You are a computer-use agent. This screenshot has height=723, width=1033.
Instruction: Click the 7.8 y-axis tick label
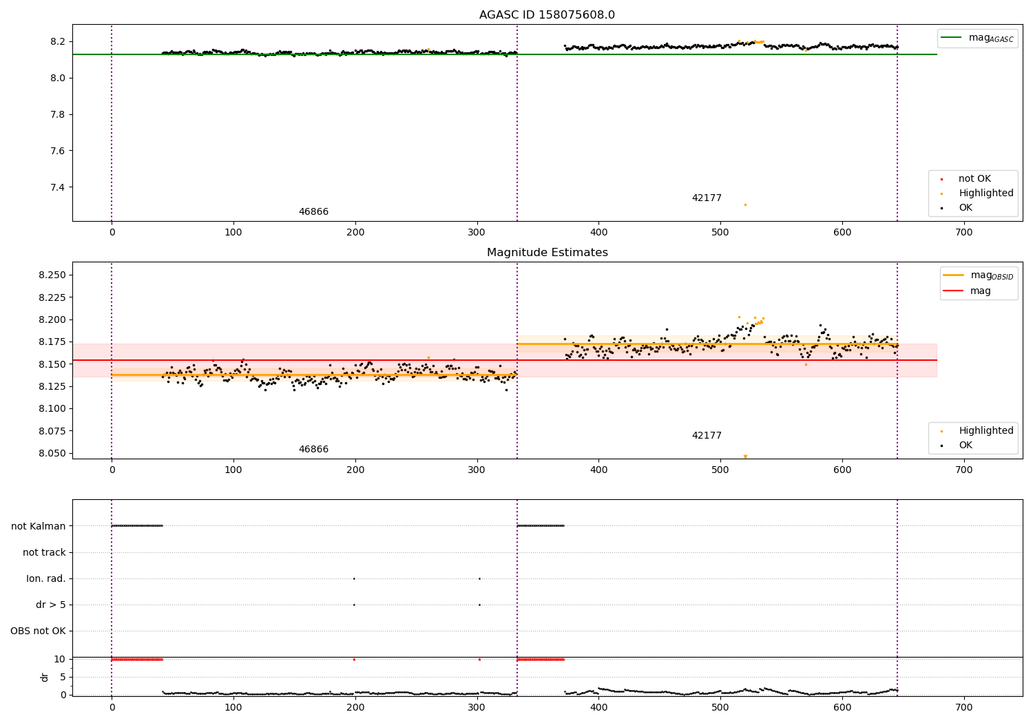point(58,115)
